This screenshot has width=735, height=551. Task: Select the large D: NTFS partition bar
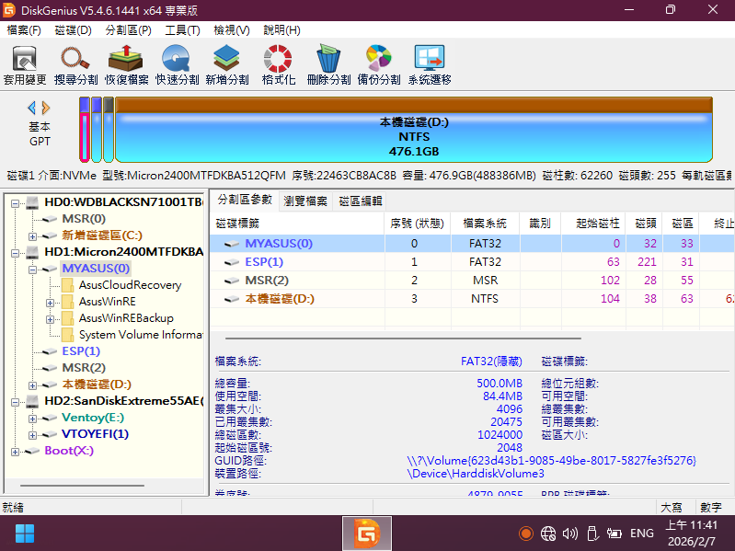click(414, 130)
